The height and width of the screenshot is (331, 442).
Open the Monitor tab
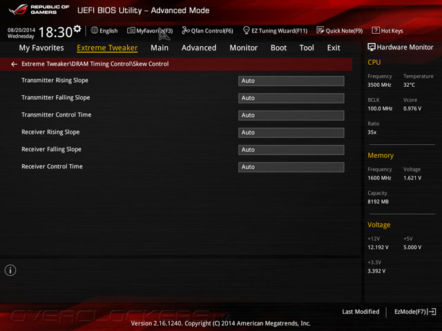(244, 48)
